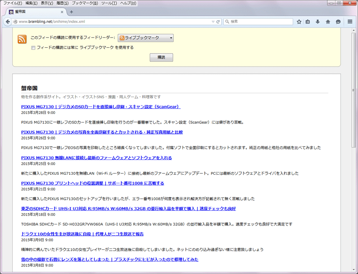
Task: Click the feed description 物を作る創作系サイト text
Action: (x=91, y=97)
